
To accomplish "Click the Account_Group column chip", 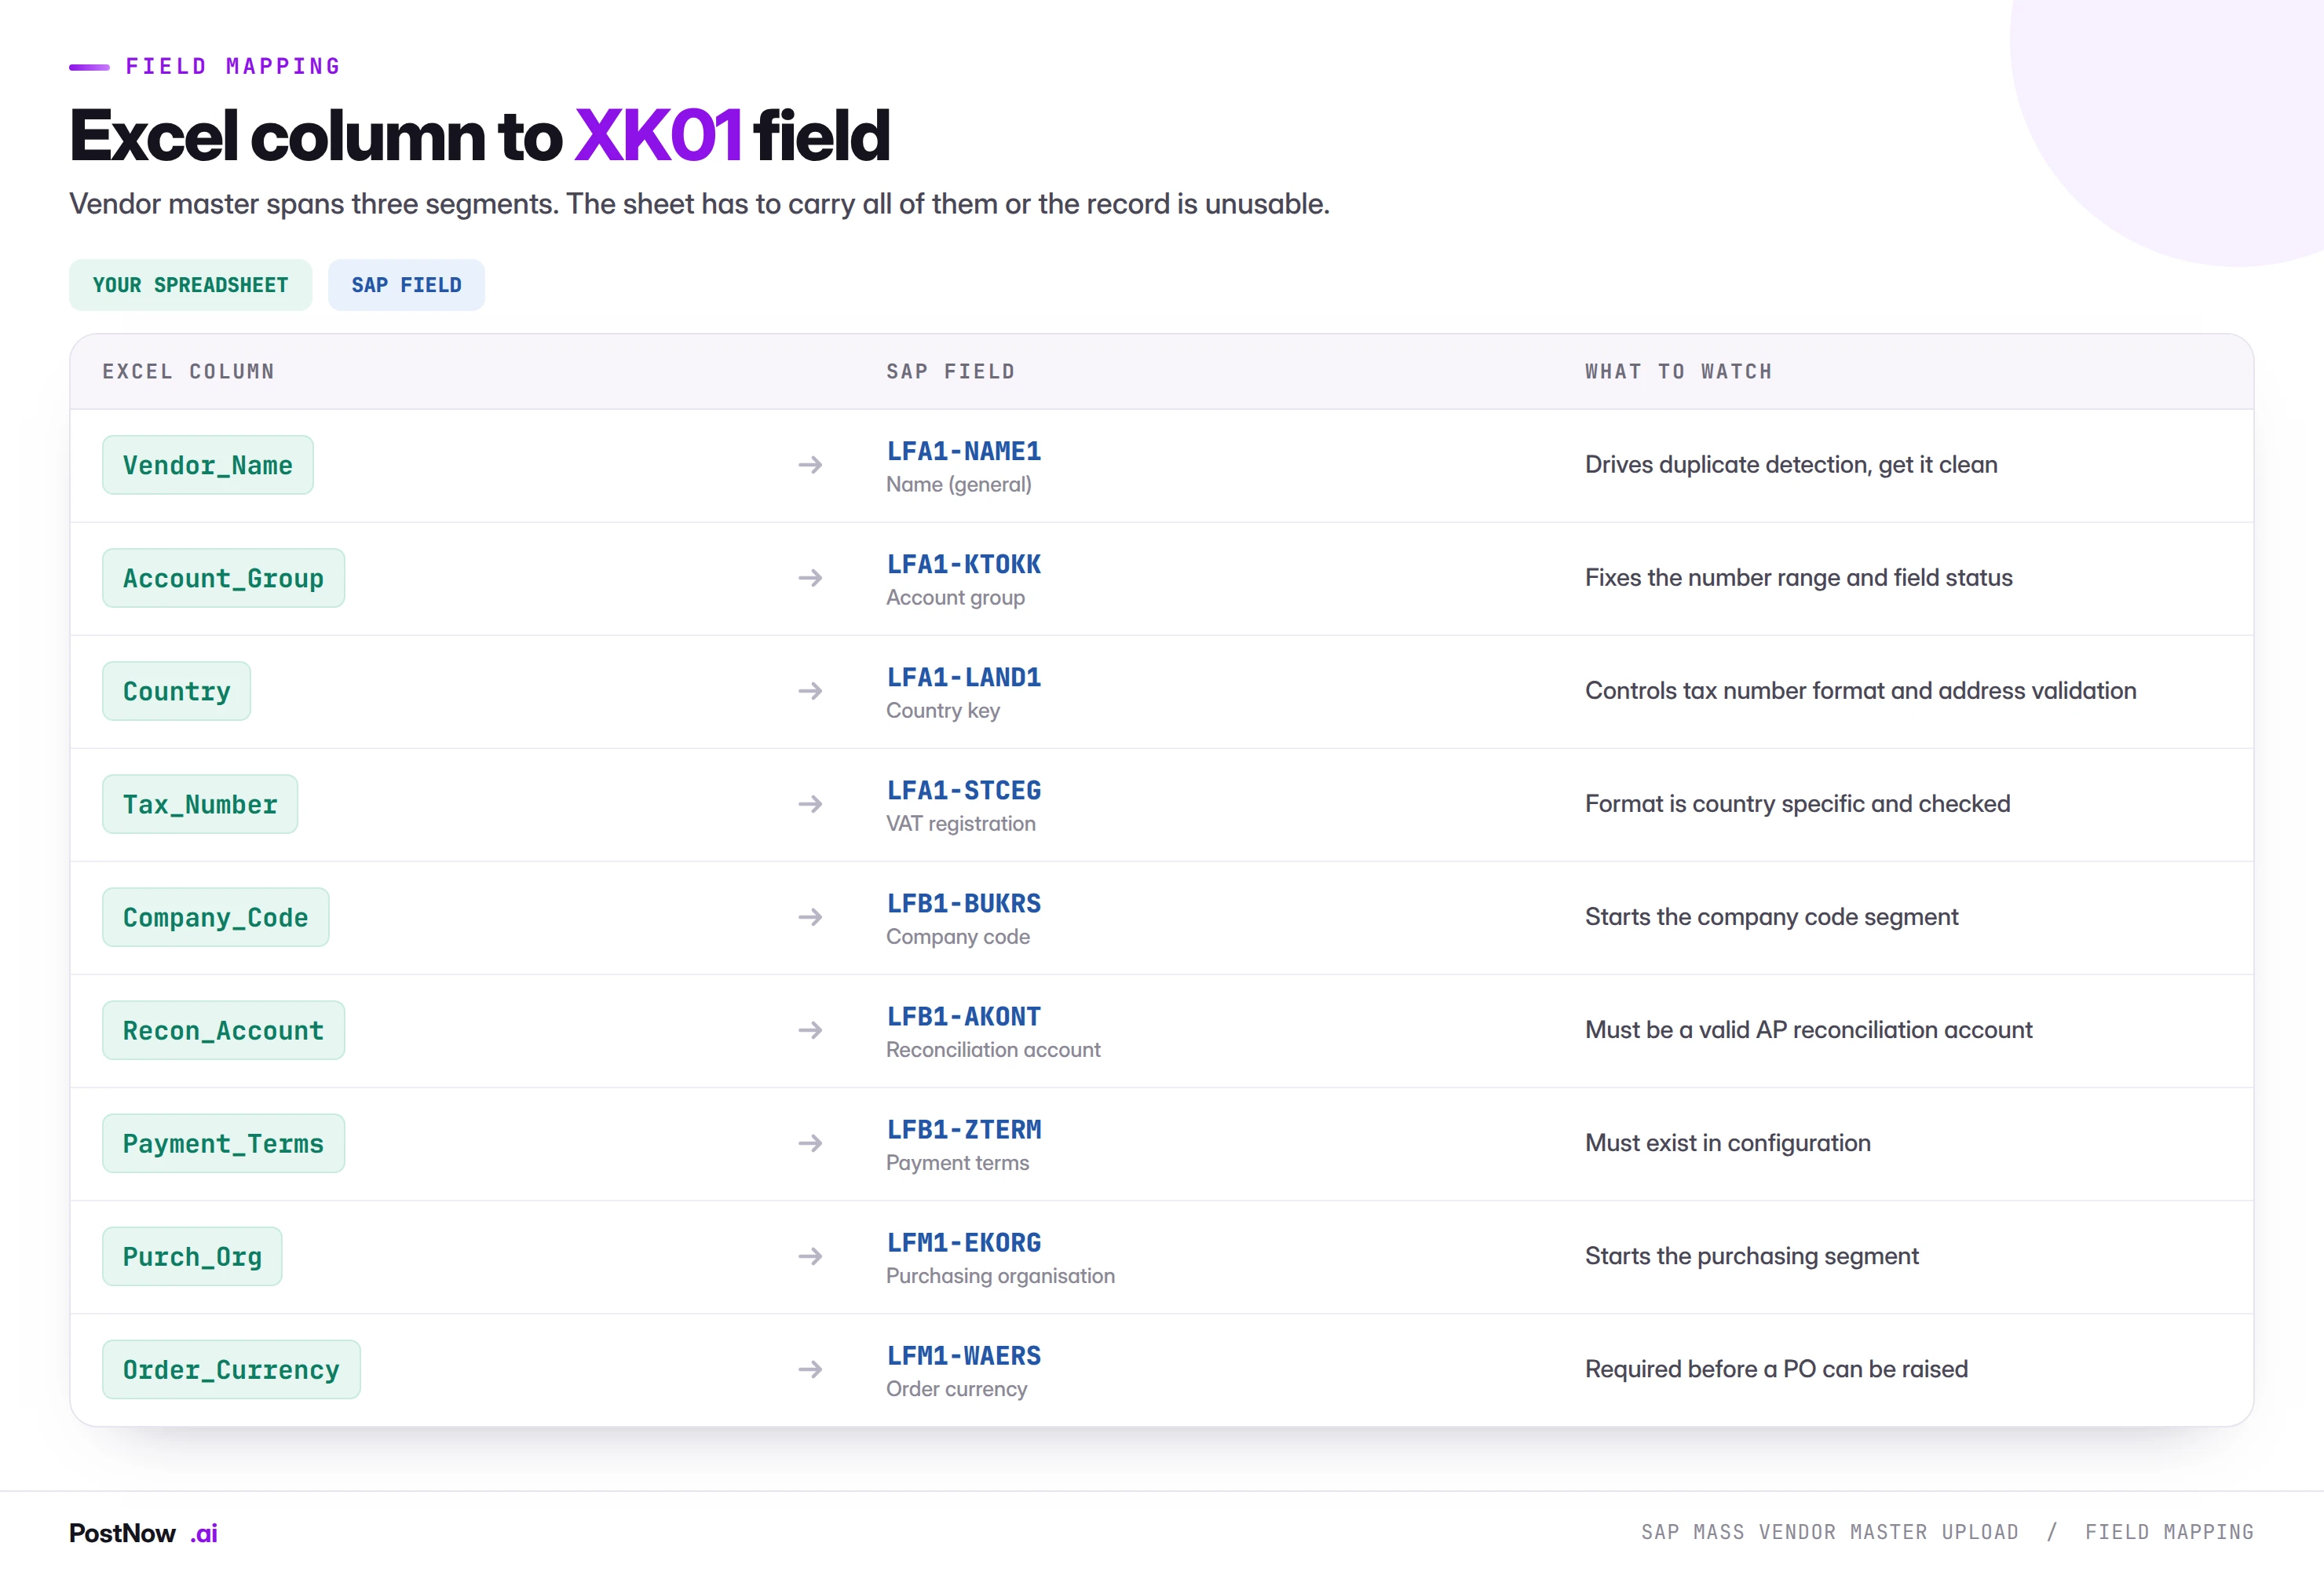I will click(223, 578).
